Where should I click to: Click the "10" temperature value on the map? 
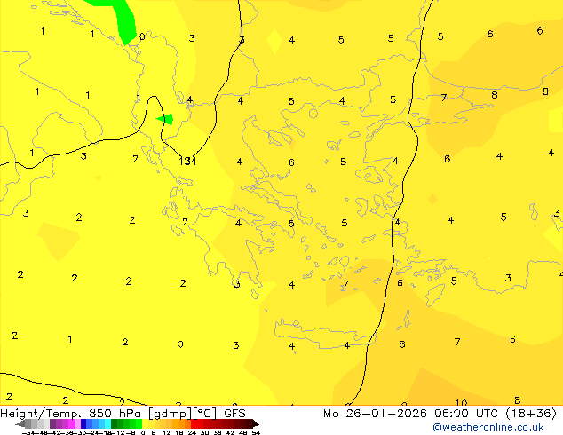(461, 402)
